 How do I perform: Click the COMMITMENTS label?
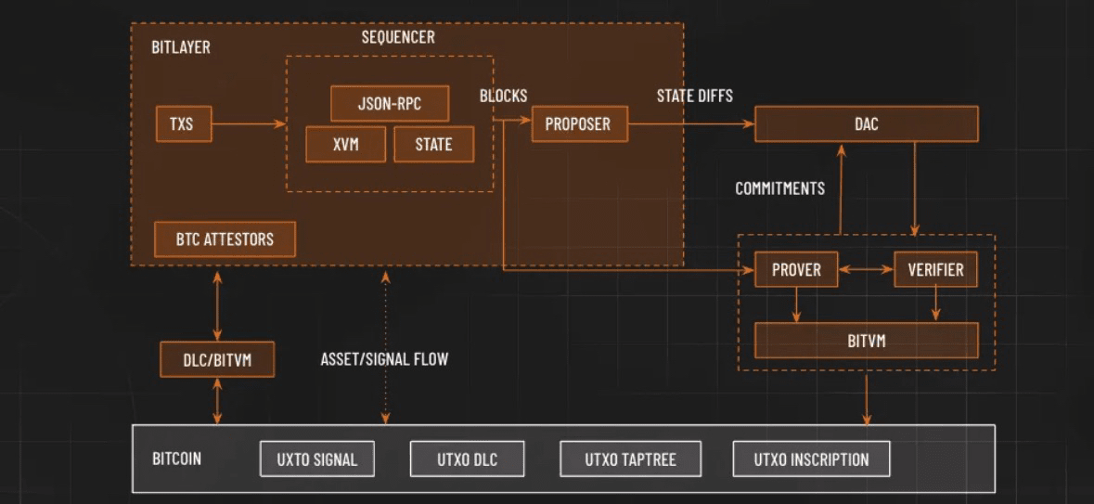pos(780,188)
